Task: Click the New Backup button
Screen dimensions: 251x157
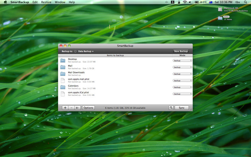Action: (x=181, y=51)
